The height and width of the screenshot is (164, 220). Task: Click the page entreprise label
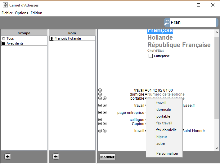(131, 113)
